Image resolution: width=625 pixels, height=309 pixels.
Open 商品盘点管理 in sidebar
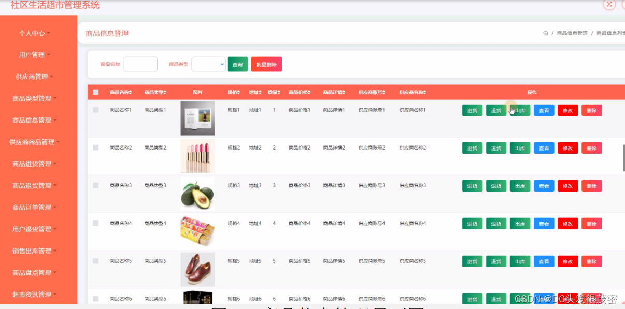(x=35, y=272)
